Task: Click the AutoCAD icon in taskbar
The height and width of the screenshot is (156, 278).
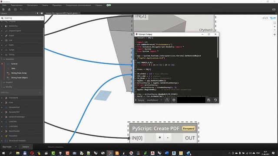Action: 152,153
